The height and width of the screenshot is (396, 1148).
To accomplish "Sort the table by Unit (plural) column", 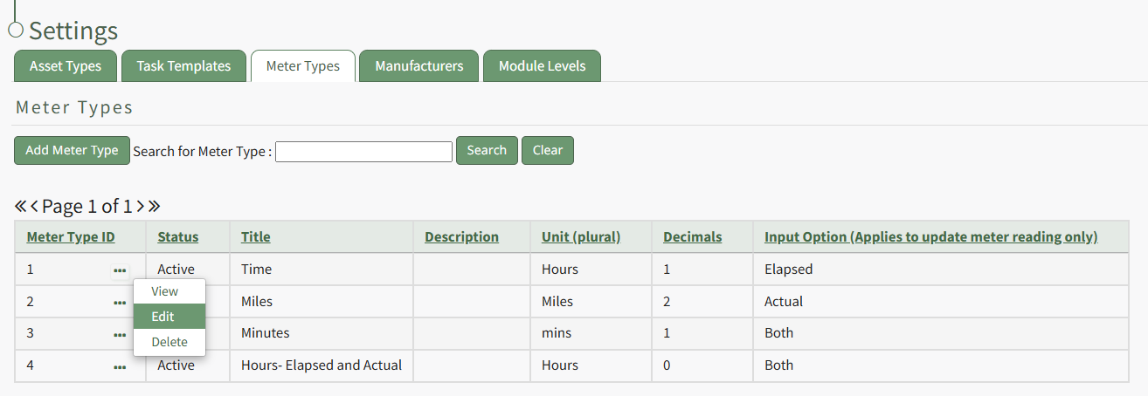I will click(x=580, y=237).
